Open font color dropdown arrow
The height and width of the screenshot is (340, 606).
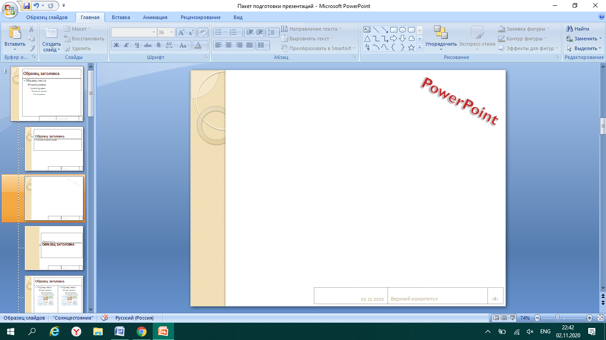205,45
